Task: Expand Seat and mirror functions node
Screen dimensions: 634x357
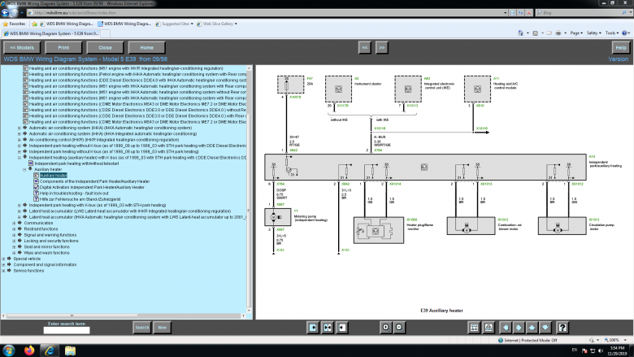Action: click(x=14, y=246)
